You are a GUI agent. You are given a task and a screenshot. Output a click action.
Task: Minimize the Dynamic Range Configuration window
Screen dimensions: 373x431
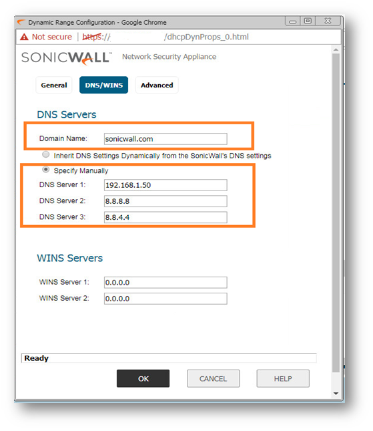[292, 21]
